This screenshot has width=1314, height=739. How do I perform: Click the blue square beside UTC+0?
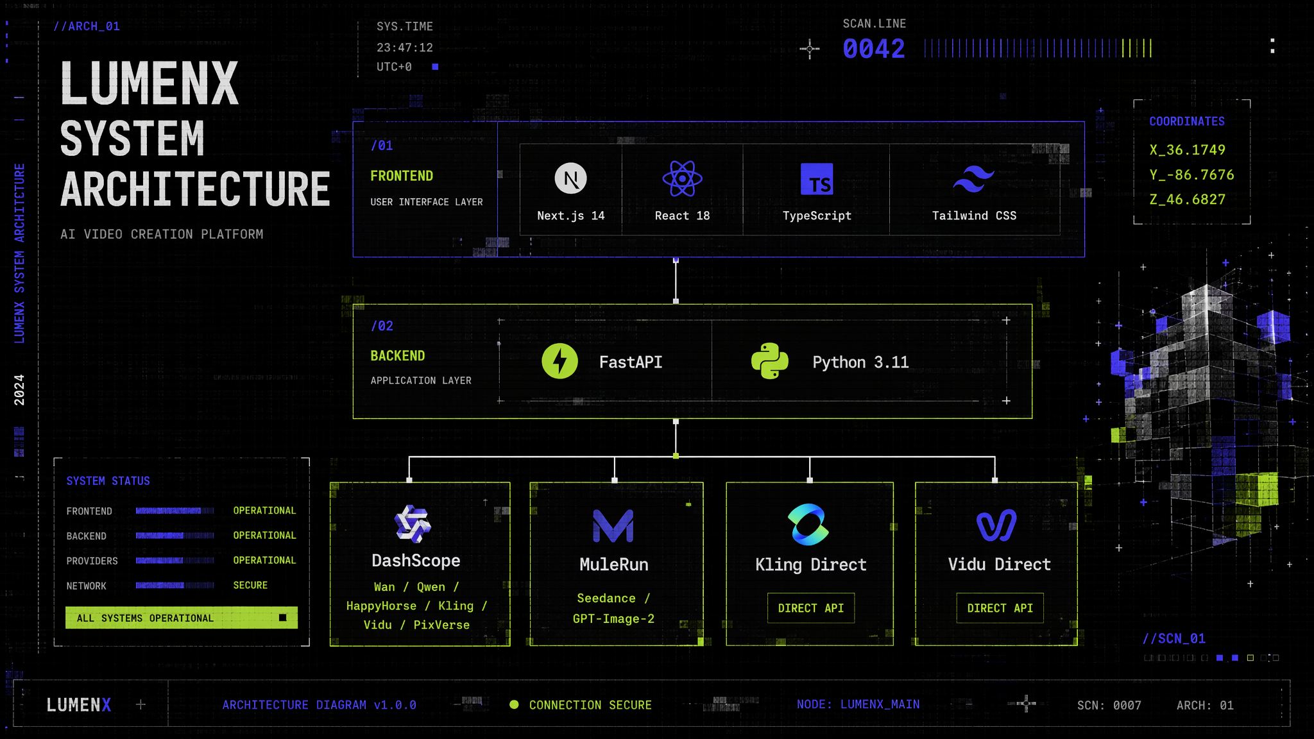(435, 67)
